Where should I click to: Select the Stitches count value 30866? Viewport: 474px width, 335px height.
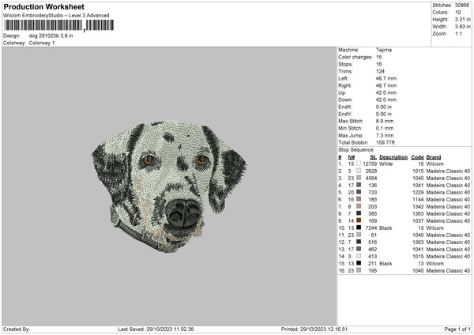click(461, 5)
